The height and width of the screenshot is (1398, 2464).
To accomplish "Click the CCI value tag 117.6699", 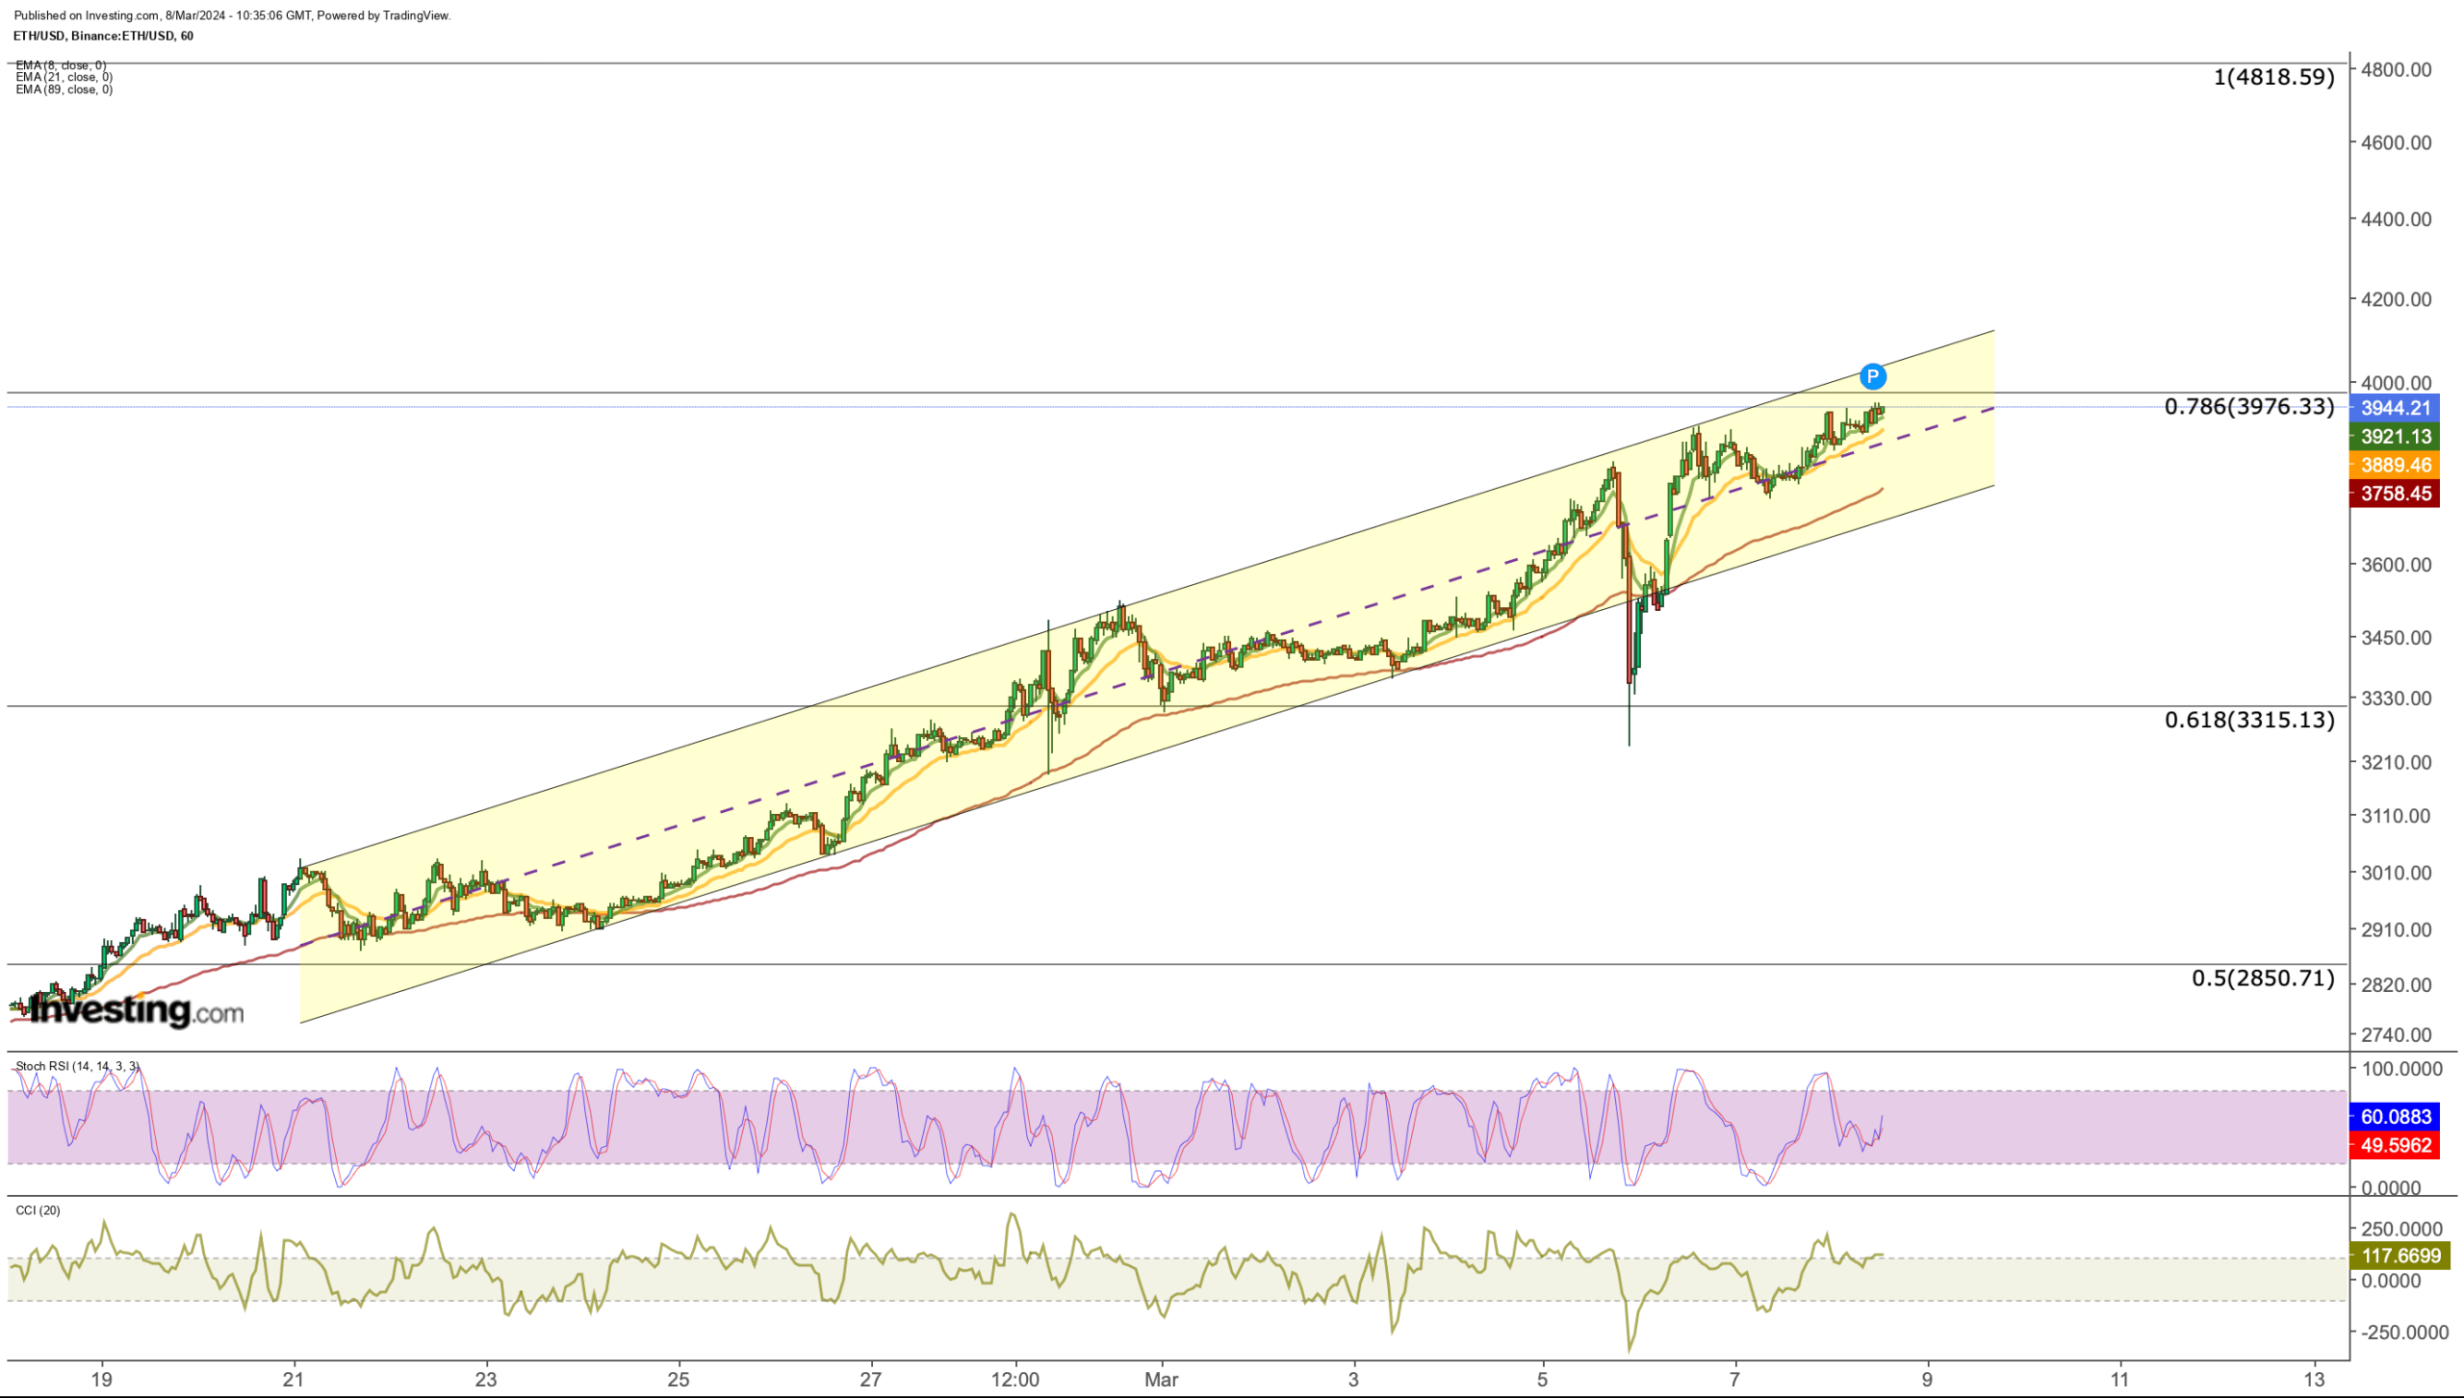I will (2400, 1256).
